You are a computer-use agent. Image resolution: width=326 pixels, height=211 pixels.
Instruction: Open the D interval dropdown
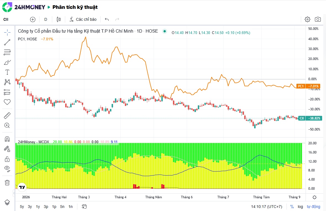[x=46, y=19]
